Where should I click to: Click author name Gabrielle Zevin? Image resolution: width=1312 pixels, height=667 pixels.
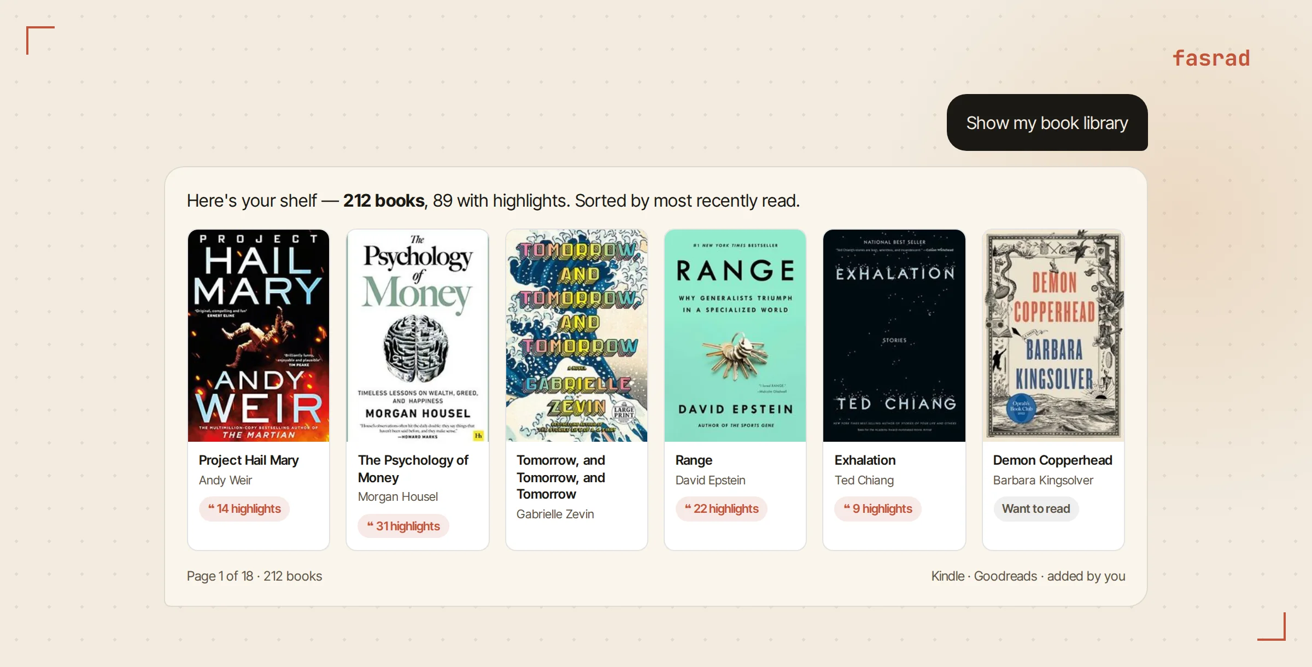pos(555,514)
